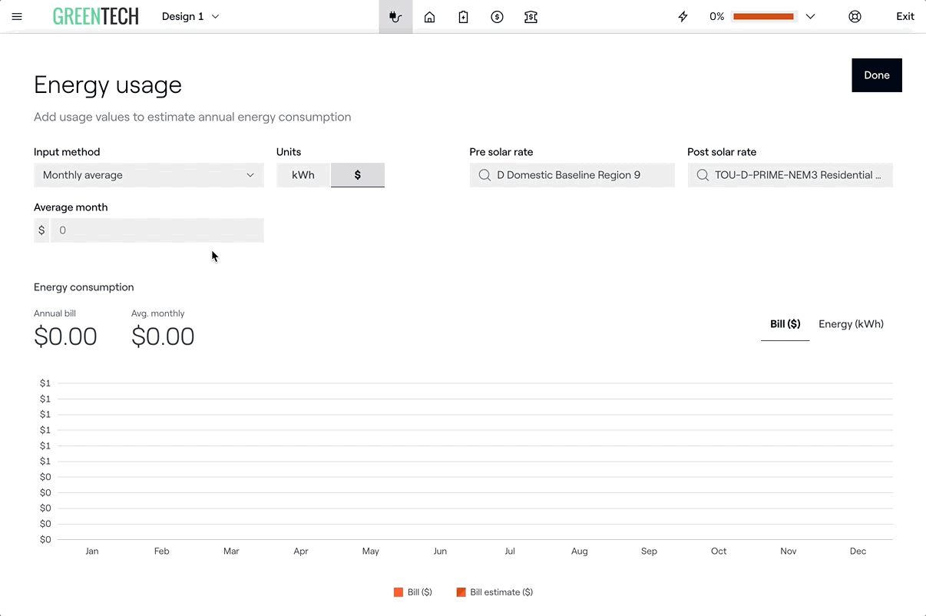Click the bank financing icon
926x616 pixels.
click(531, 16)
